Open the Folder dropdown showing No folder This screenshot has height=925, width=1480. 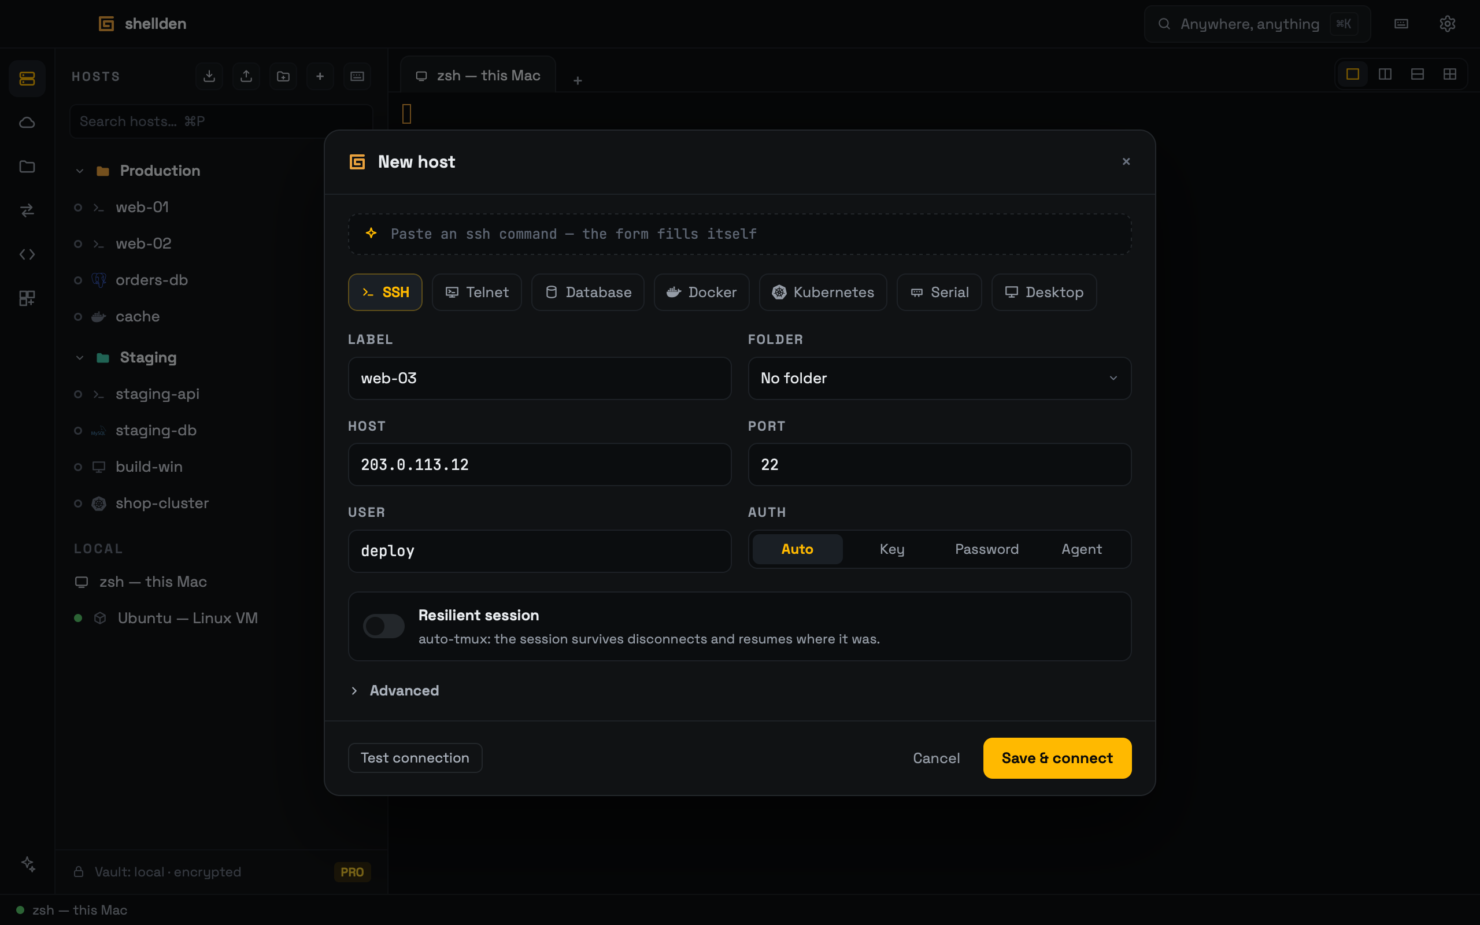(x=939, y=378)
